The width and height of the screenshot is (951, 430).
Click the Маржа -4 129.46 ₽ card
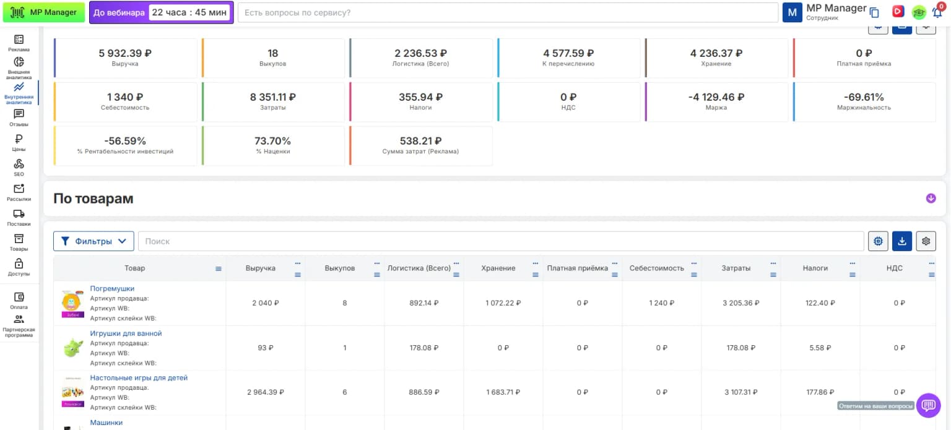[716, 102]
